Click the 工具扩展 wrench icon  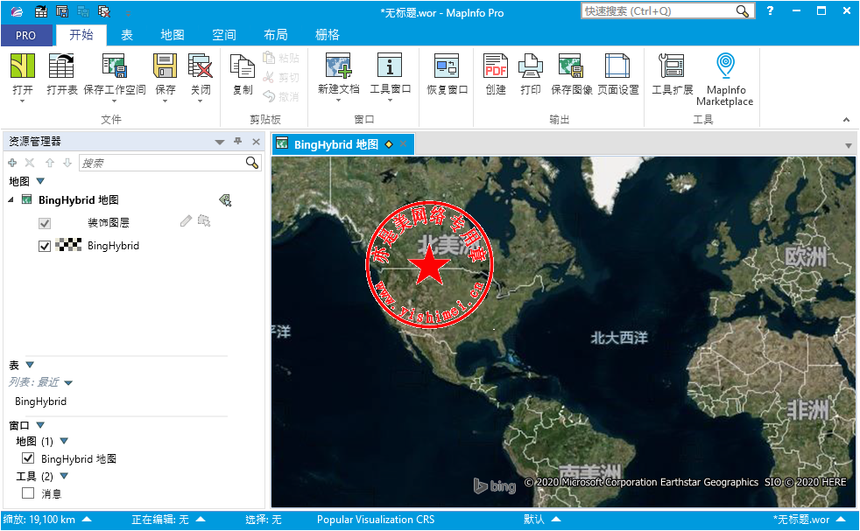coord(672,66)
